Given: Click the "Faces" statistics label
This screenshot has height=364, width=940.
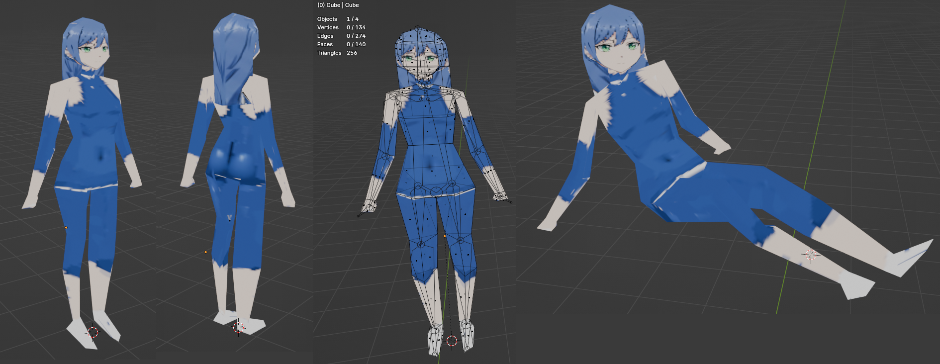Looking at the screenshot, I should pyautogui.click(x=325, y=44).
